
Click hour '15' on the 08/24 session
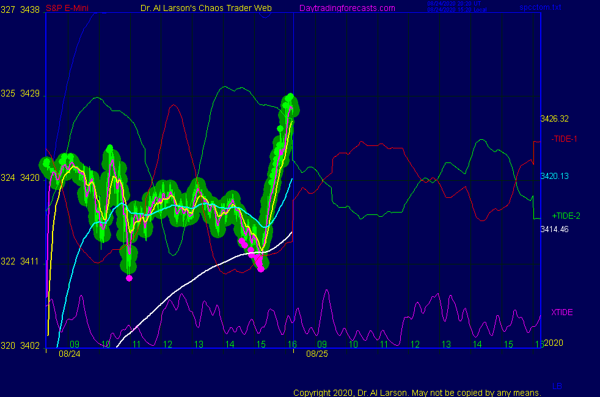(x=261, y=344)
